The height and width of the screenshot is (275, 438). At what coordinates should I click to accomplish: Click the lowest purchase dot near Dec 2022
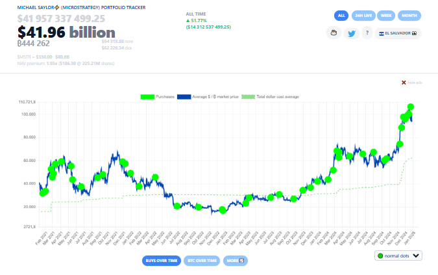tap(223, 210)
